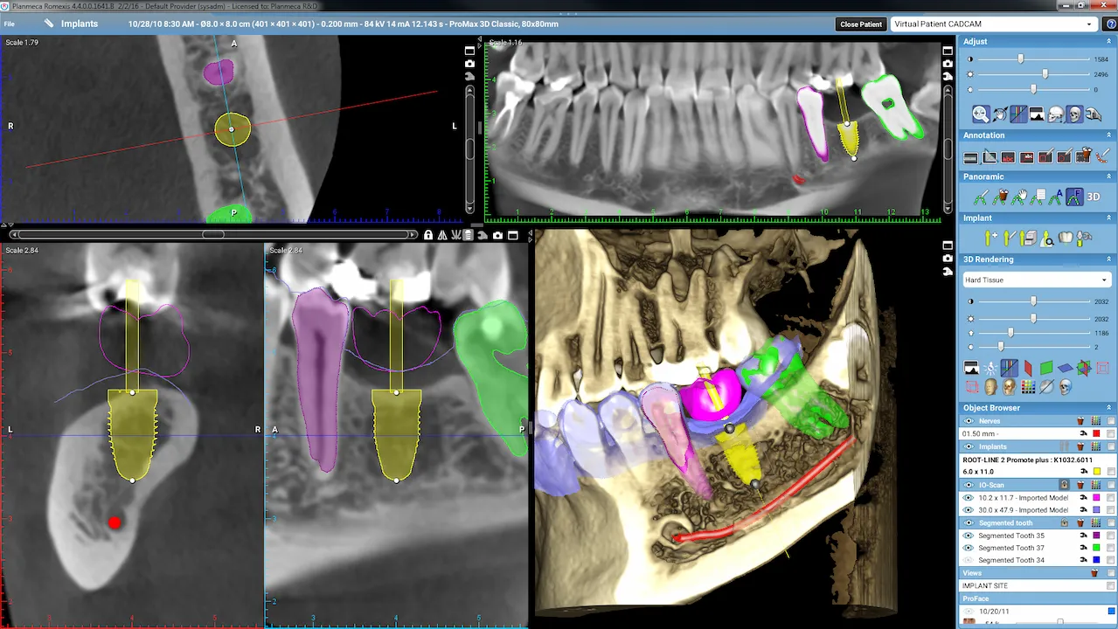The image size is (1118, 629).
Task: Select the text annotation tool
Action: pyautogui.click(x=1007, y=157)
